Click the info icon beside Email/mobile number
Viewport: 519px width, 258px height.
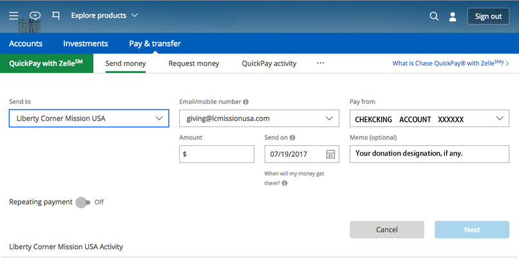coord(246,102)
